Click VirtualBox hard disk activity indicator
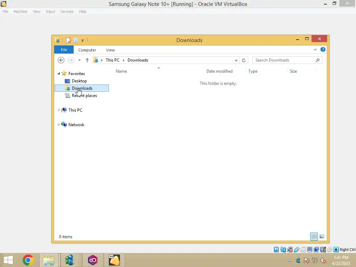 coord(276,250)
